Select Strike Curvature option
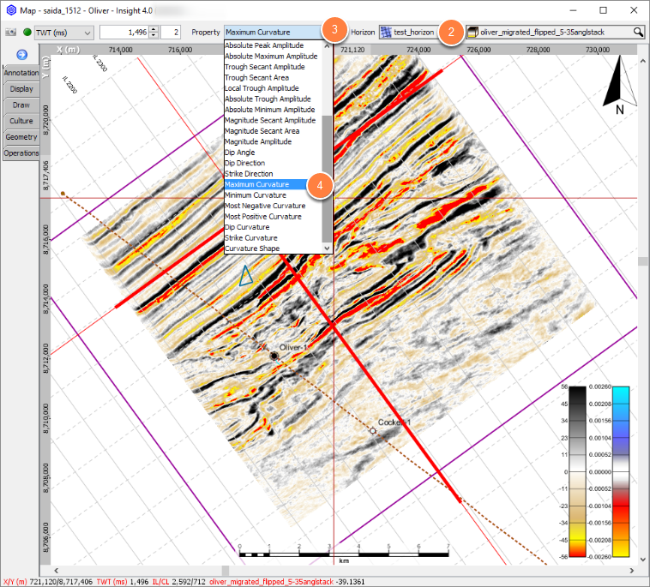Image resolution: width=650 pixels, height=587 pixels. point(273,238)
